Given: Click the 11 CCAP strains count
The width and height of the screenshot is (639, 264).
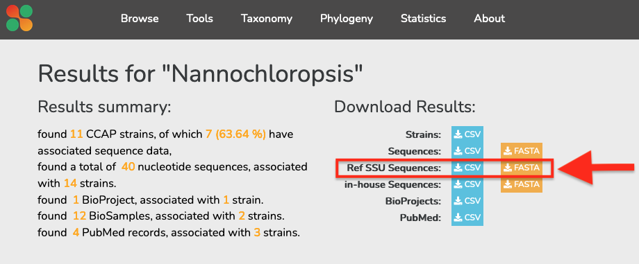Looking at the screenshot, I should 76,134.
